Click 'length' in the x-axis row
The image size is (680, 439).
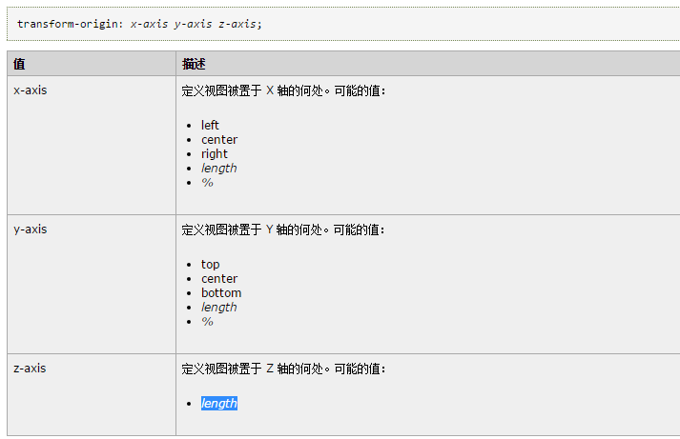click(x=218, y=168)
